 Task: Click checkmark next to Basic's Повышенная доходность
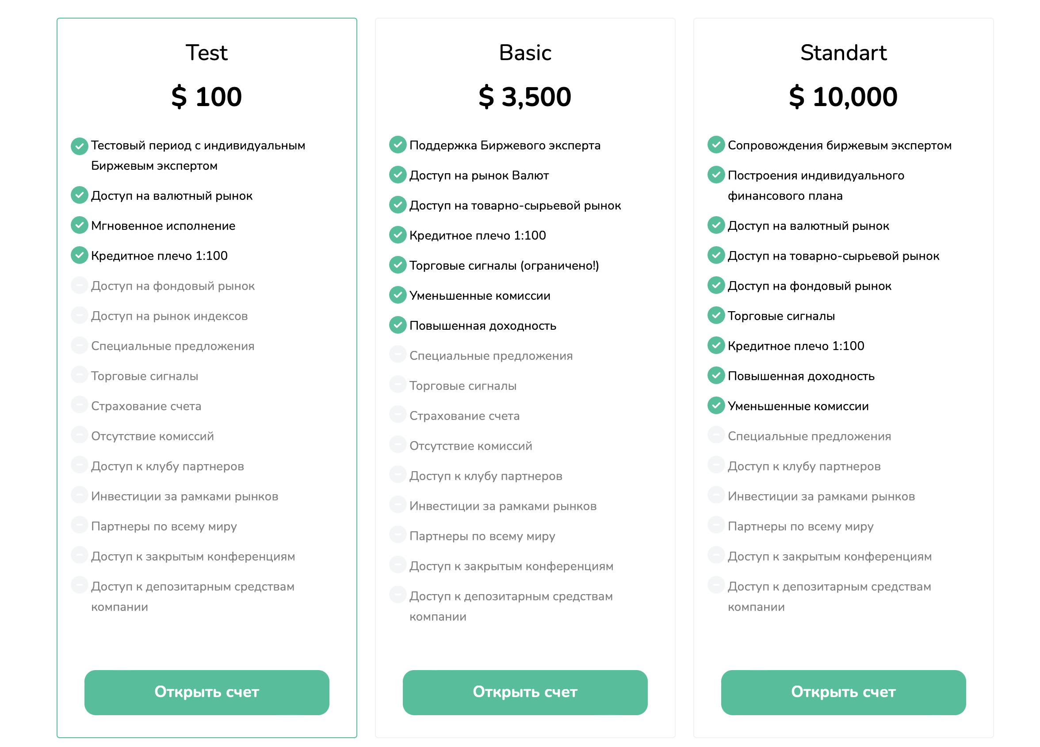(x=398, y=325)
